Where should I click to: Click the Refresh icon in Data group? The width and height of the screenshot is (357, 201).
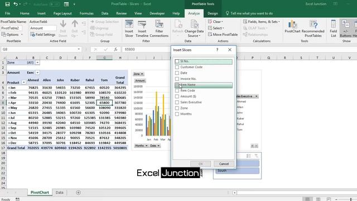(x=177, y=28)
